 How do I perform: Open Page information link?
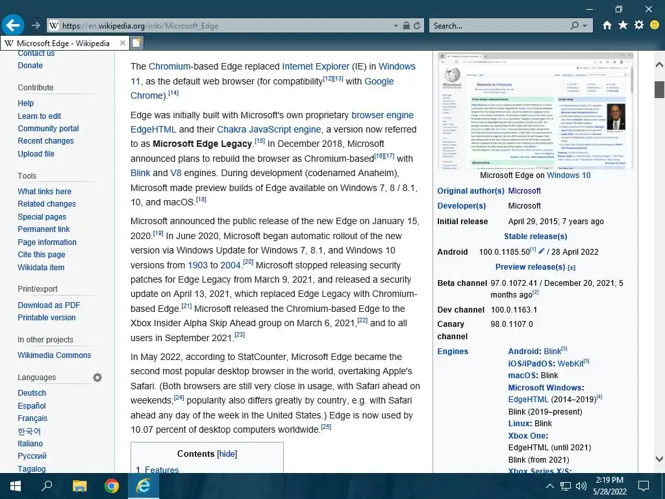(47, 242)
